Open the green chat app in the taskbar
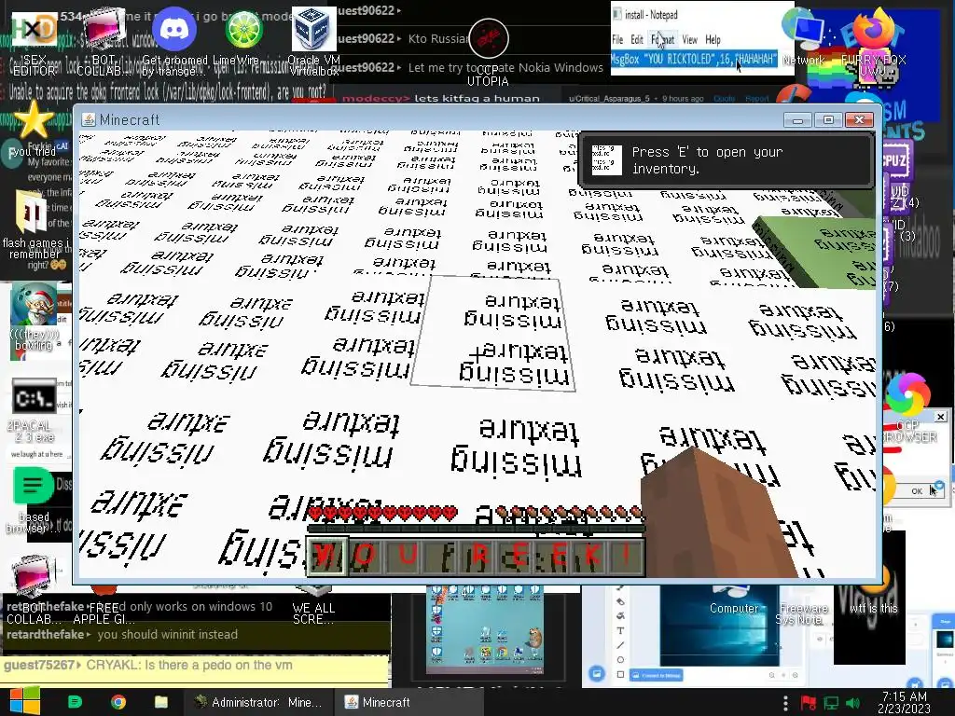 [75, 702]
